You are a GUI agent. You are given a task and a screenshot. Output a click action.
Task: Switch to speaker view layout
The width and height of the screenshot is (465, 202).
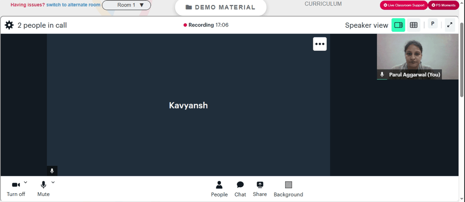pyautogui.click(x=399, y=25)
